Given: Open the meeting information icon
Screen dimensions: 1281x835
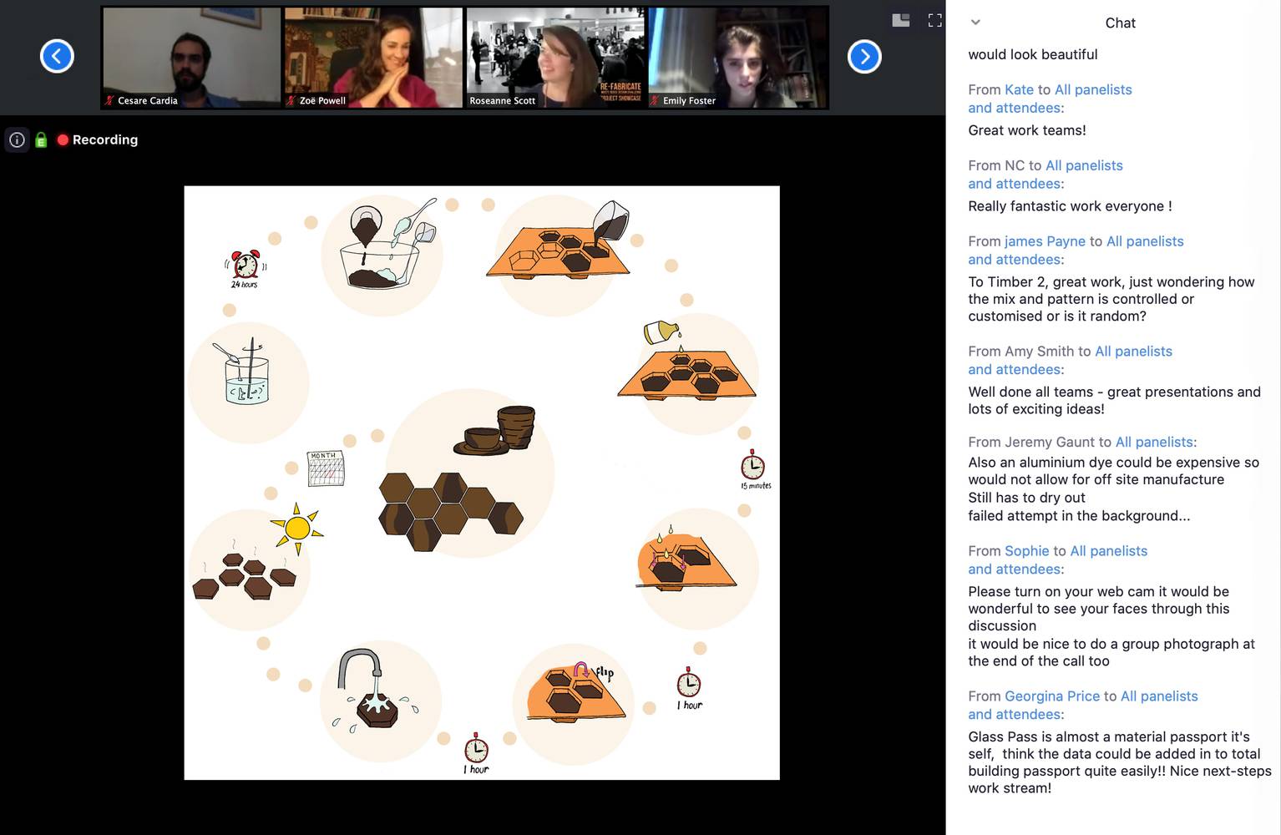Looking at the screenshot, I should coord(17,140).
